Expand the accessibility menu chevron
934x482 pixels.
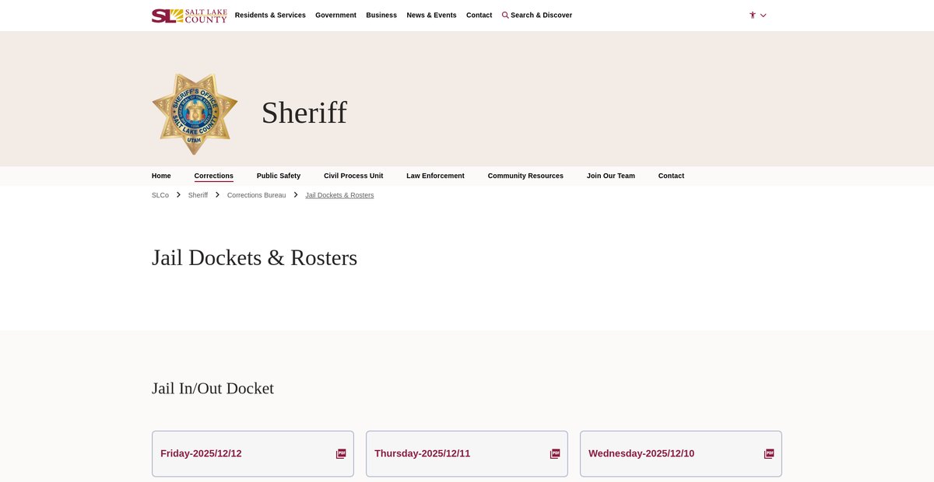click(x=764, y=16)
